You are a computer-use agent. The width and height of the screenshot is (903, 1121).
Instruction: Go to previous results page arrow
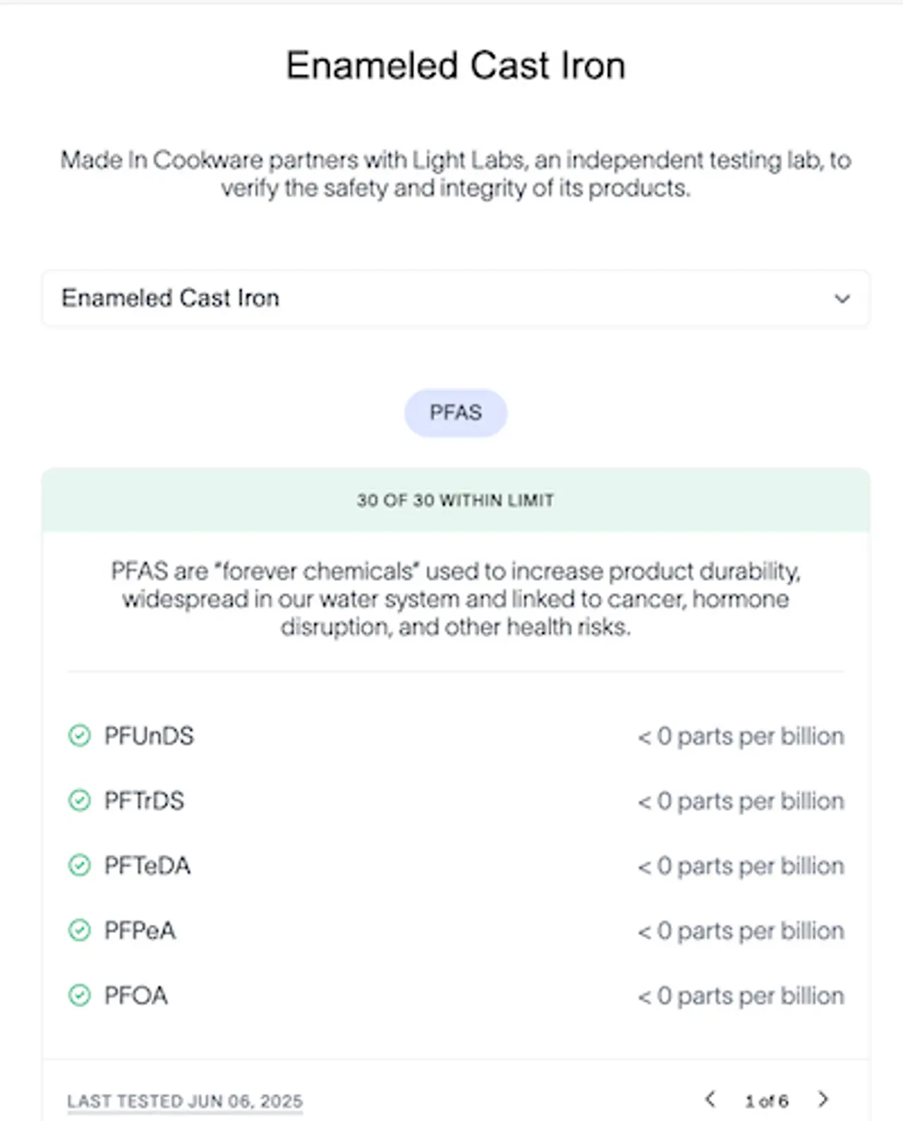click(710, 1099)
